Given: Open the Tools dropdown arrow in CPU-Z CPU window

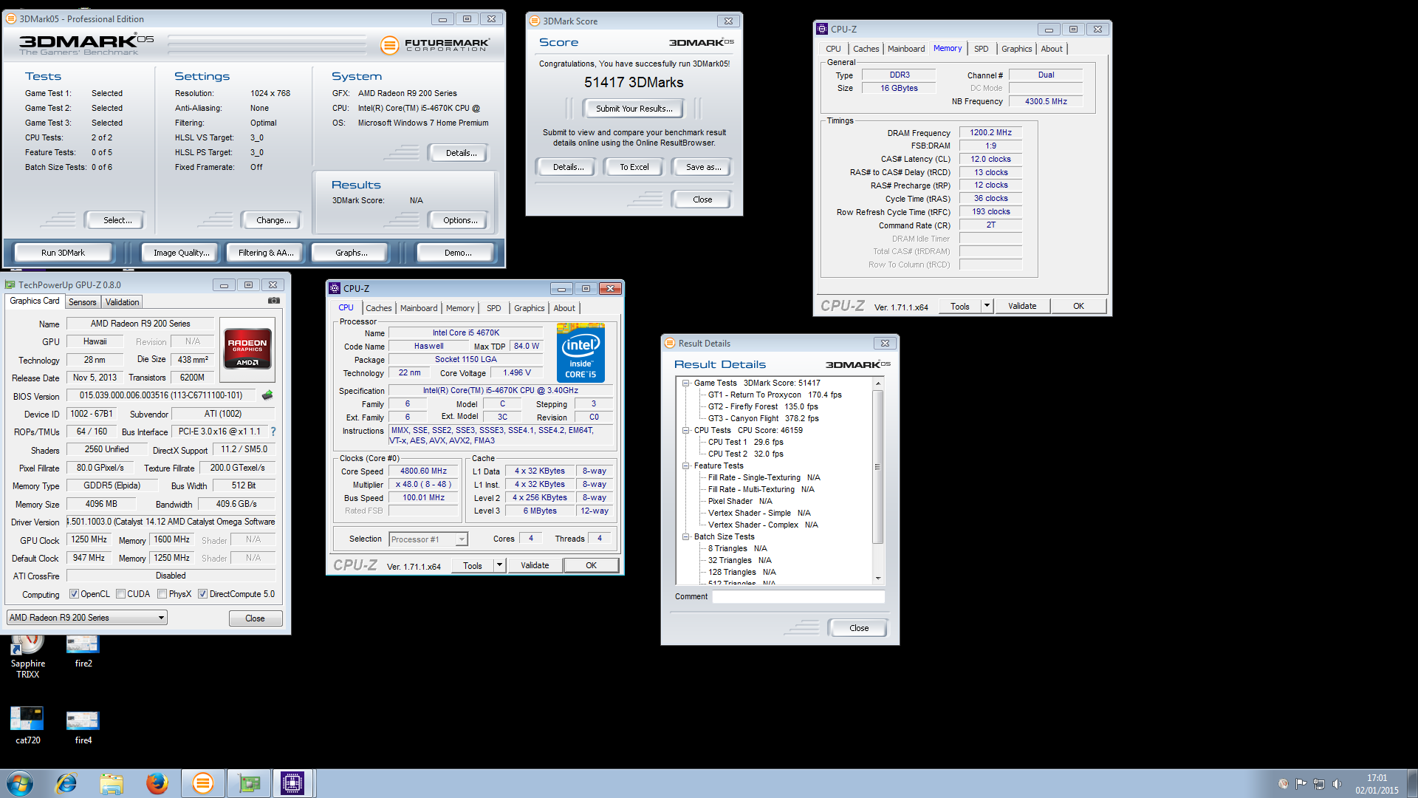Looking at the screenshot, I should [499, 565].
